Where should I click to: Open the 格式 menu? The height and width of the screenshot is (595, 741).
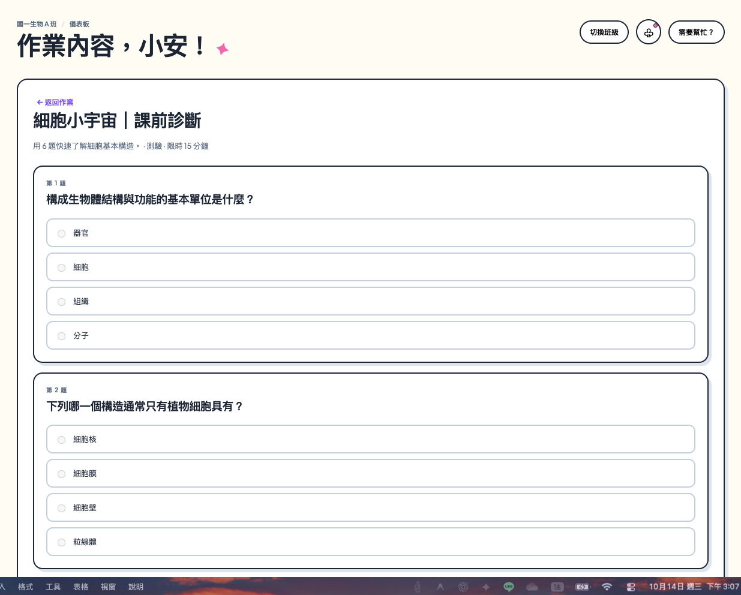26,587
